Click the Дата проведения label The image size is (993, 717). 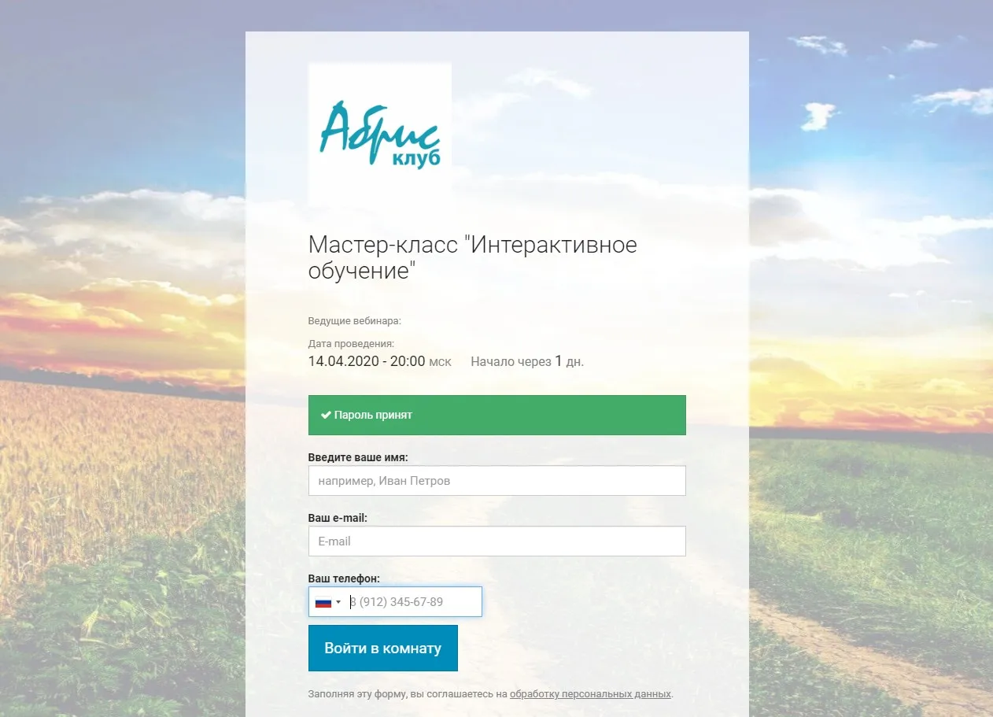coord(352,344)
